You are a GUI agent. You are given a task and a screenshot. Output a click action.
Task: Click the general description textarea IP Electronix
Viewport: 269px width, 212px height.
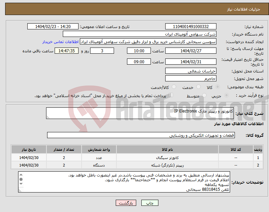click(x=140, y=113)
